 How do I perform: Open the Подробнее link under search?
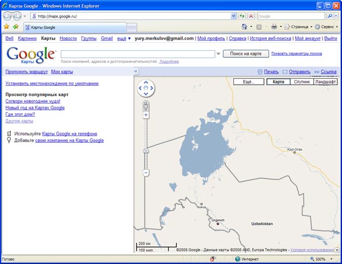(169, 62)
